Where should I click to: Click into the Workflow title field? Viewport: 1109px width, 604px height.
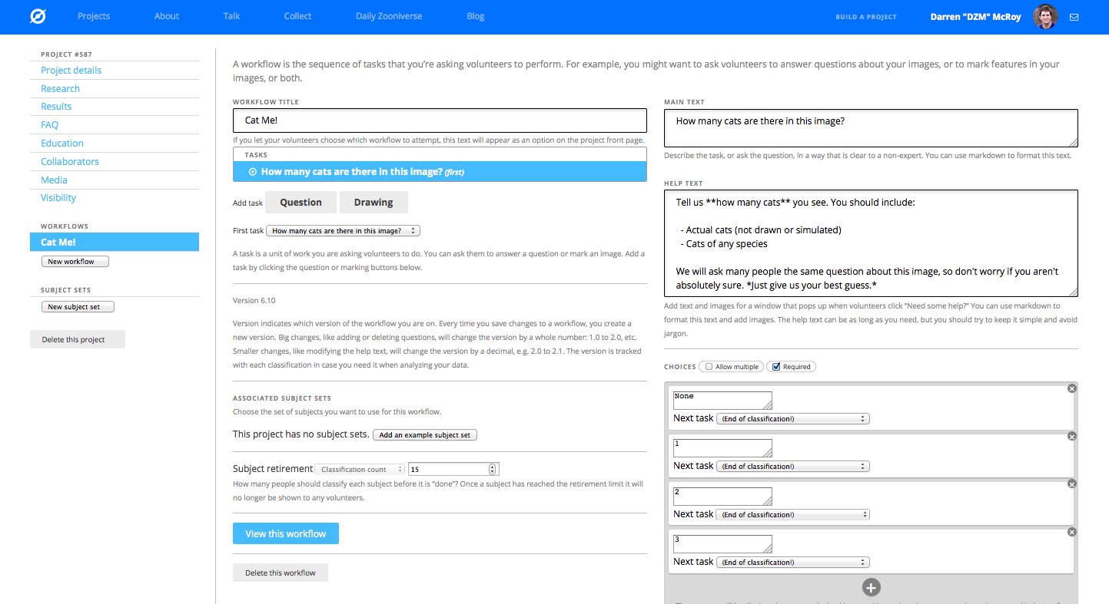click(x=440, y=120)
